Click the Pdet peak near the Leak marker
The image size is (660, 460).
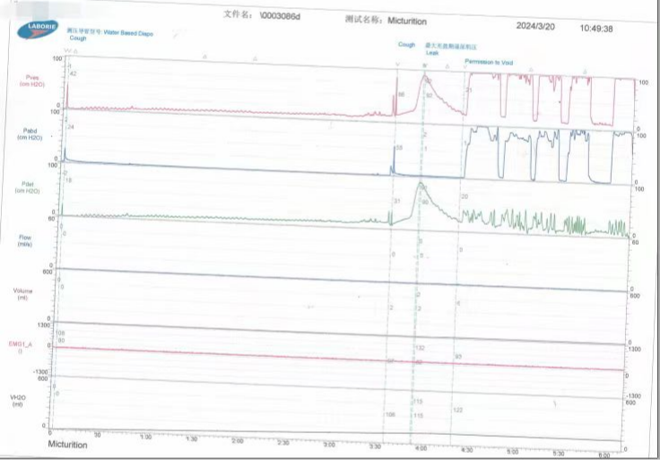(420, 183)
